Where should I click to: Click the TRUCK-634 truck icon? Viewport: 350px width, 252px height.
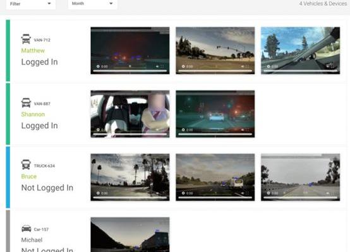[x=26, y=164]
